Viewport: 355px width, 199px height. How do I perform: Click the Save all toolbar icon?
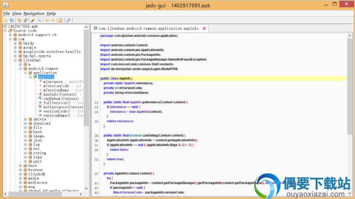point(12,20)
